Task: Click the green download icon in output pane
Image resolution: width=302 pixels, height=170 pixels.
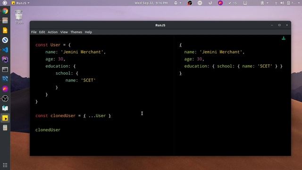Action: coord(284,38)
